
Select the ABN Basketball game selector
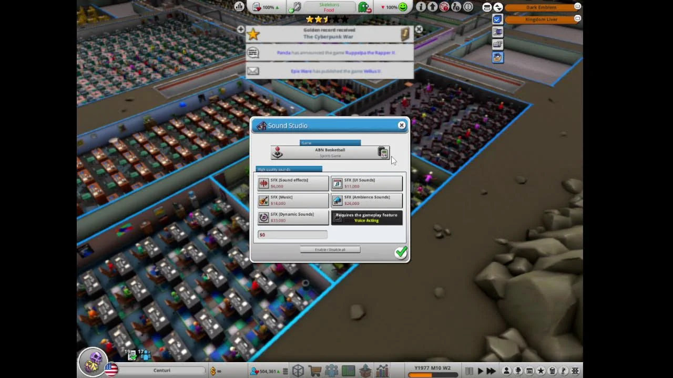(x=330, y=152)
